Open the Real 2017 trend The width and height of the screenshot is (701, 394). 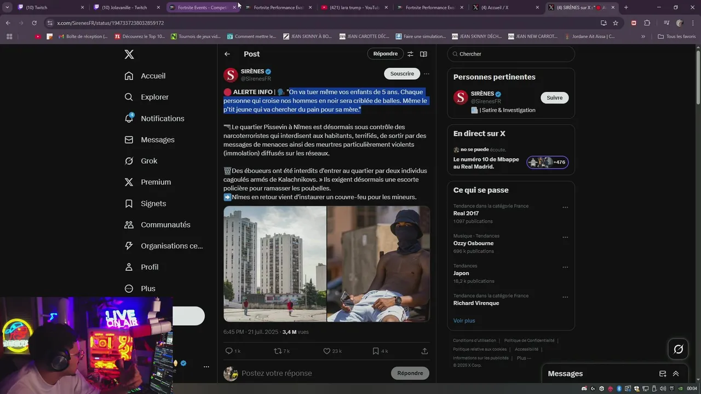pyautogui.click(x=466, y=213)
